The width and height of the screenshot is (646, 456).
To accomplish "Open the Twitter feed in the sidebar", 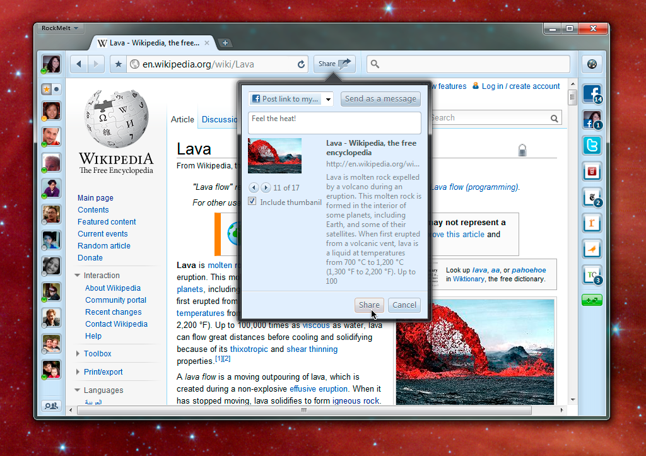I will (592, 146).
